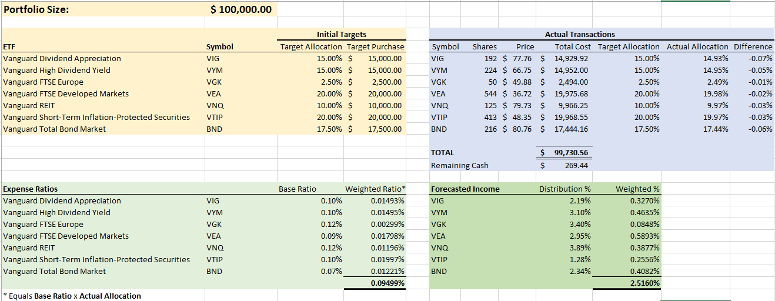The width and height of the screenshot is (775, 301).
Task: Click the 'Weighted Ratio*' column header
Action: coord(375,189)
